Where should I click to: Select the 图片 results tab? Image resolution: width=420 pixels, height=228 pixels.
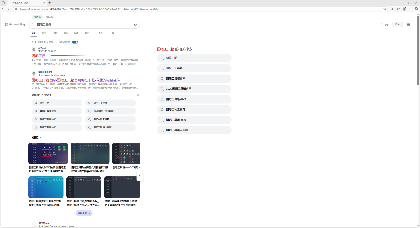(x=44, y=33)
